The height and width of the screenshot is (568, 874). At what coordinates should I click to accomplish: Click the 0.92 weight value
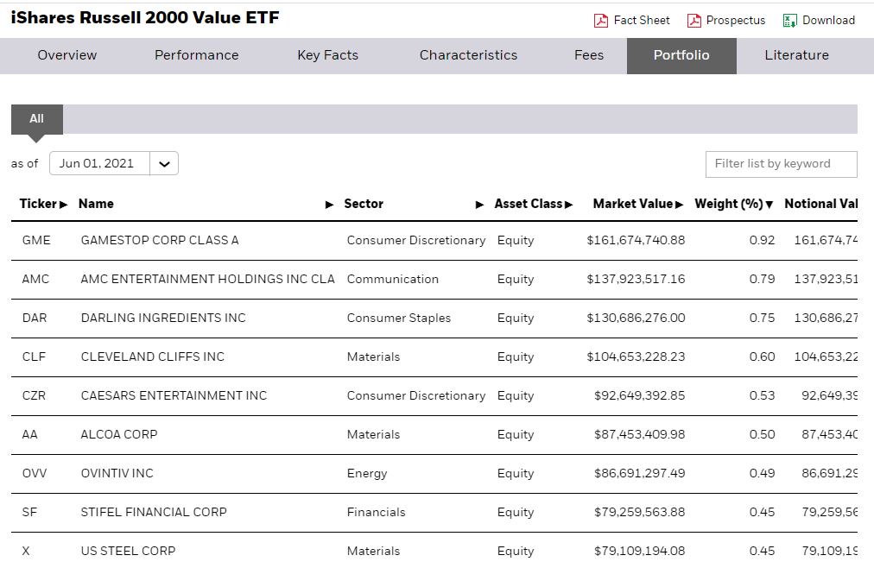click(x=762, y=241)
